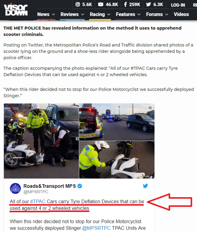197x231 pixels.
Task: Open the #TPAC hashtag link in tweet
Action: (x=38, y=201)
